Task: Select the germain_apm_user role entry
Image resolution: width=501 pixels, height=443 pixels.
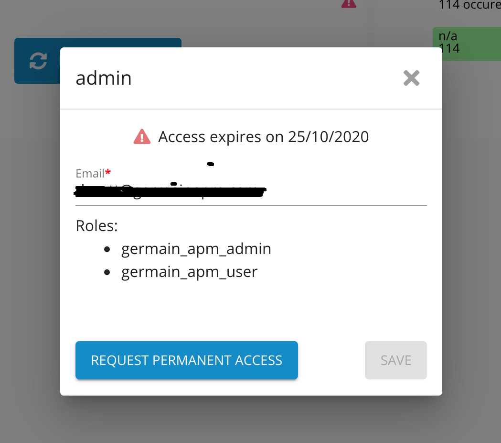Action: point(190,272)
